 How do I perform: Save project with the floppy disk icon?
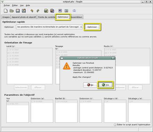[x=18, y=11]
